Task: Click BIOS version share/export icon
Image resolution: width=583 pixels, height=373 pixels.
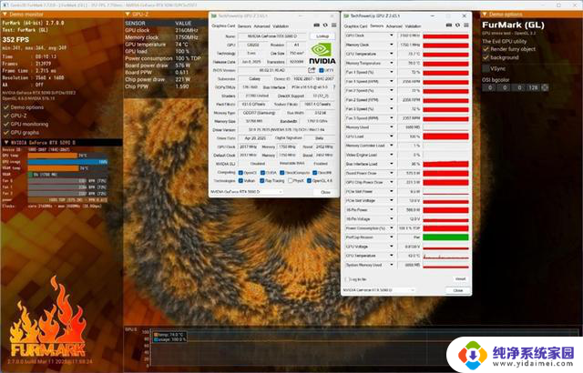Action: coord(312,70)
